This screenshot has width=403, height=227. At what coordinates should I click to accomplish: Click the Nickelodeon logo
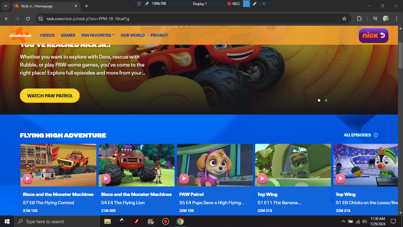pyautogui.click(x=20, y=35)
